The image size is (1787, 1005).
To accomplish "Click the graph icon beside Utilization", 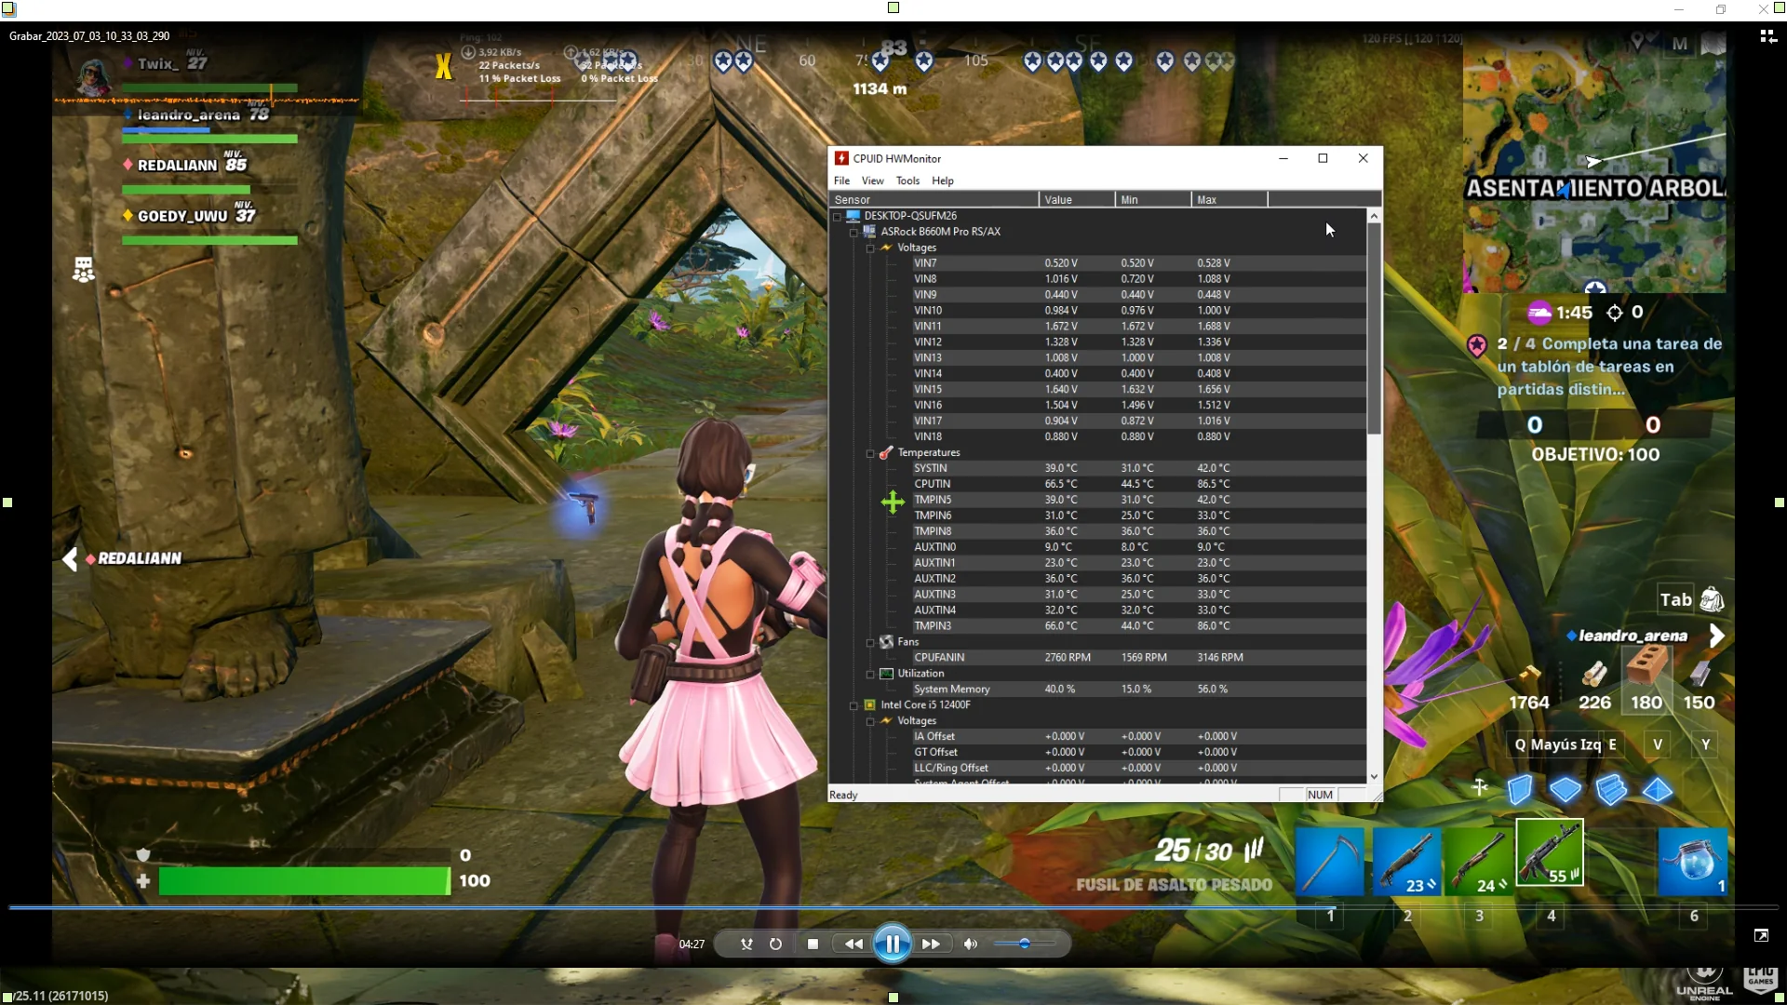I will 886,674.
